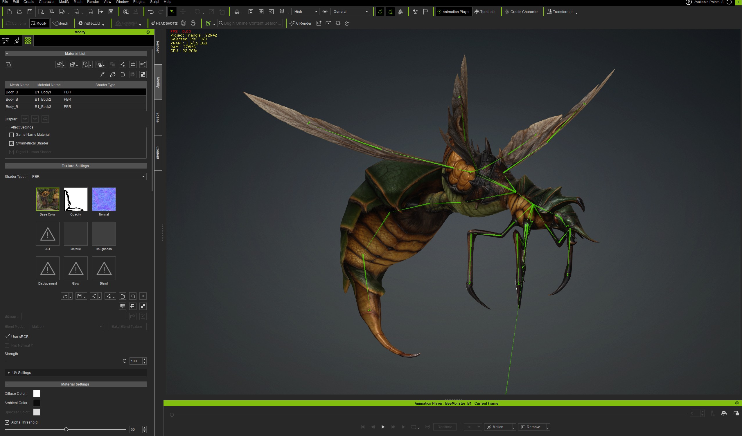
Task: Open AI Render tool
Action: pyautogui.click(x=300, y=23)
